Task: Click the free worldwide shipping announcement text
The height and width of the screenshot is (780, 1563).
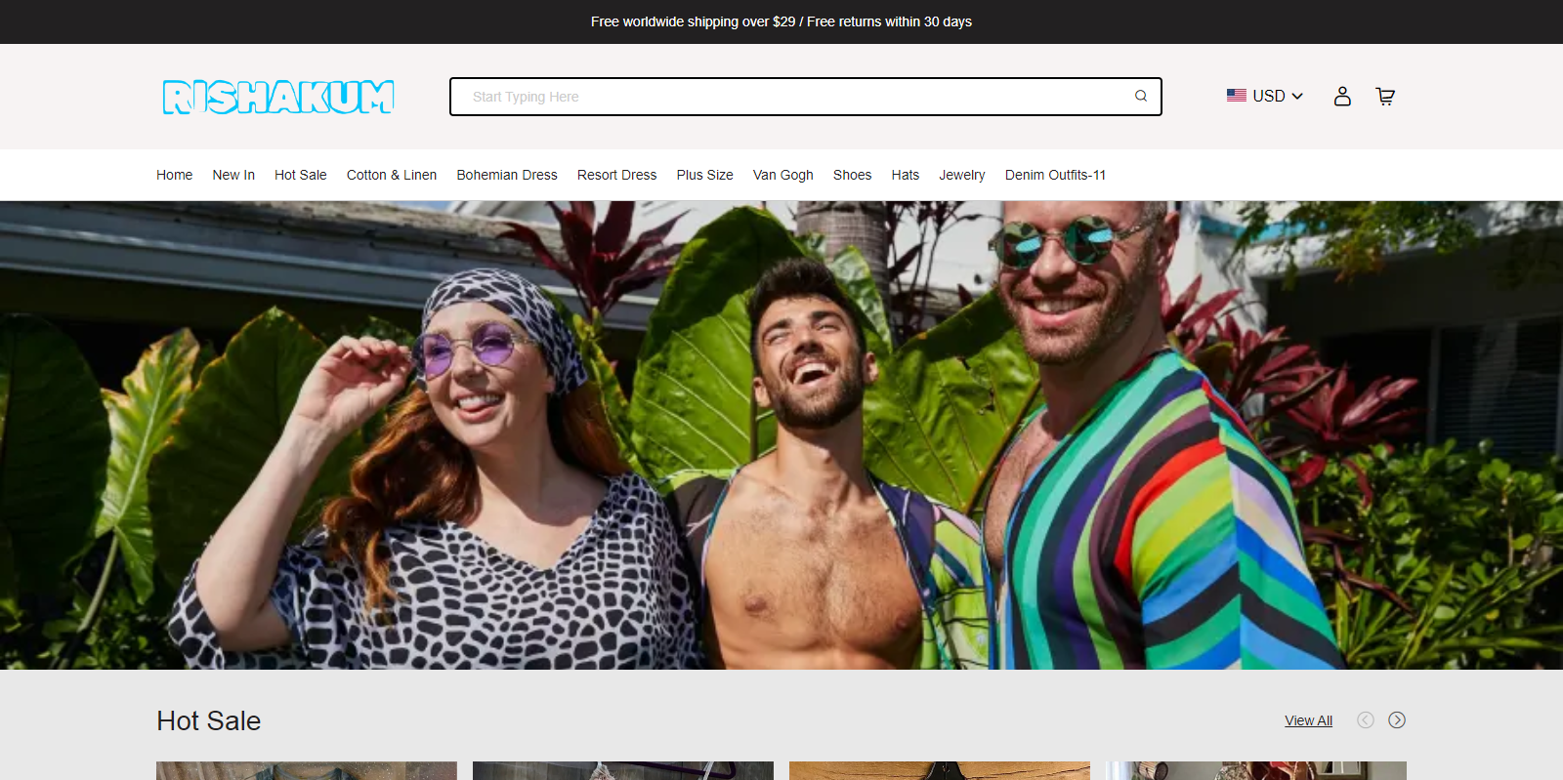Action: [x=781, y=21]
